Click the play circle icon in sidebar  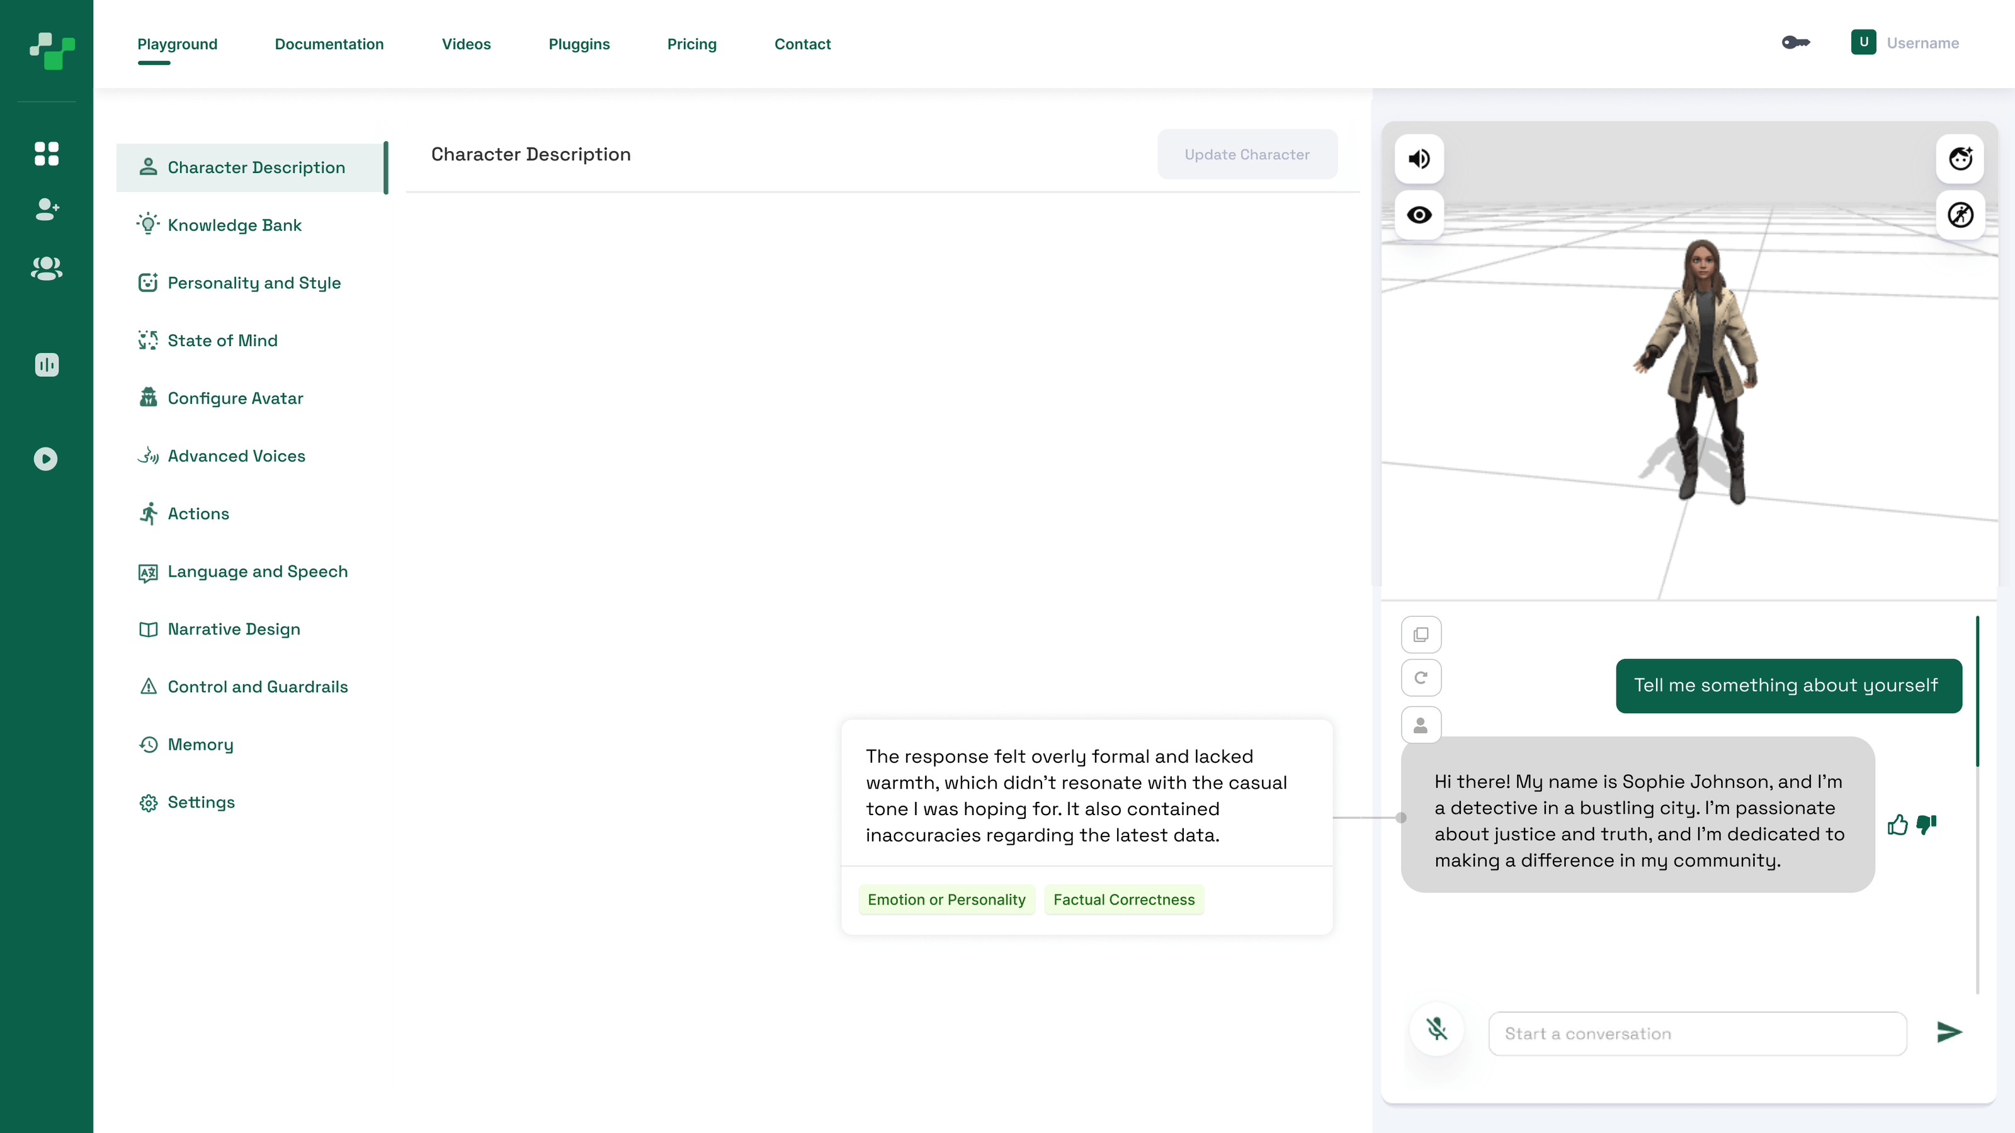46,458
